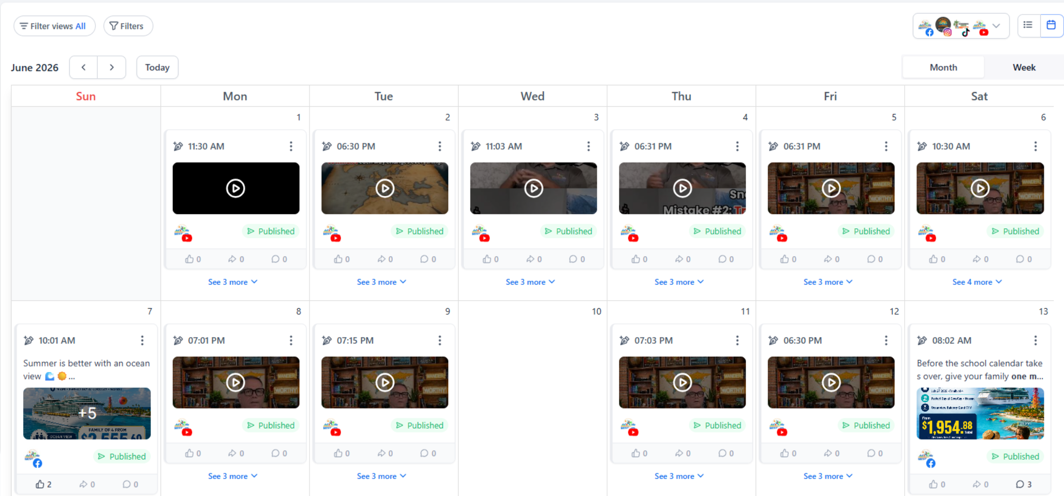Jump to Today
Screen dimensions: 1064x496
pos(157,67)
